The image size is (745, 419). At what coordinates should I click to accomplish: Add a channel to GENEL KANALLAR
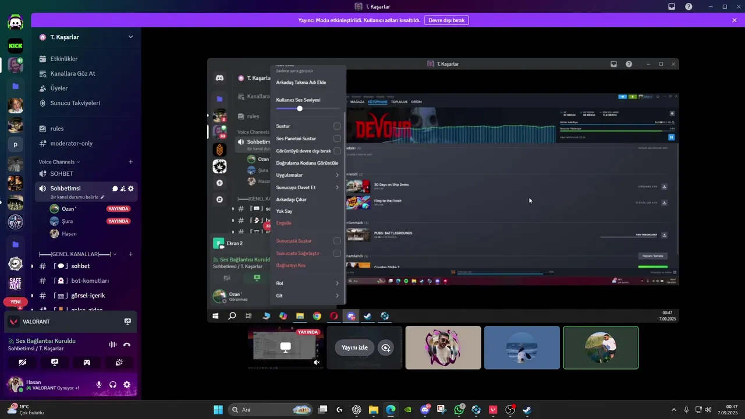point(130,254)
